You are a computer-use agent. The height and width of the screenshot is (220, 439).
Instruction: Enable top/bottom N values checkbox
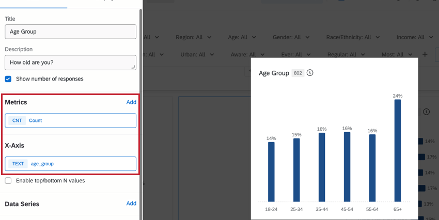tap(8, 181)
